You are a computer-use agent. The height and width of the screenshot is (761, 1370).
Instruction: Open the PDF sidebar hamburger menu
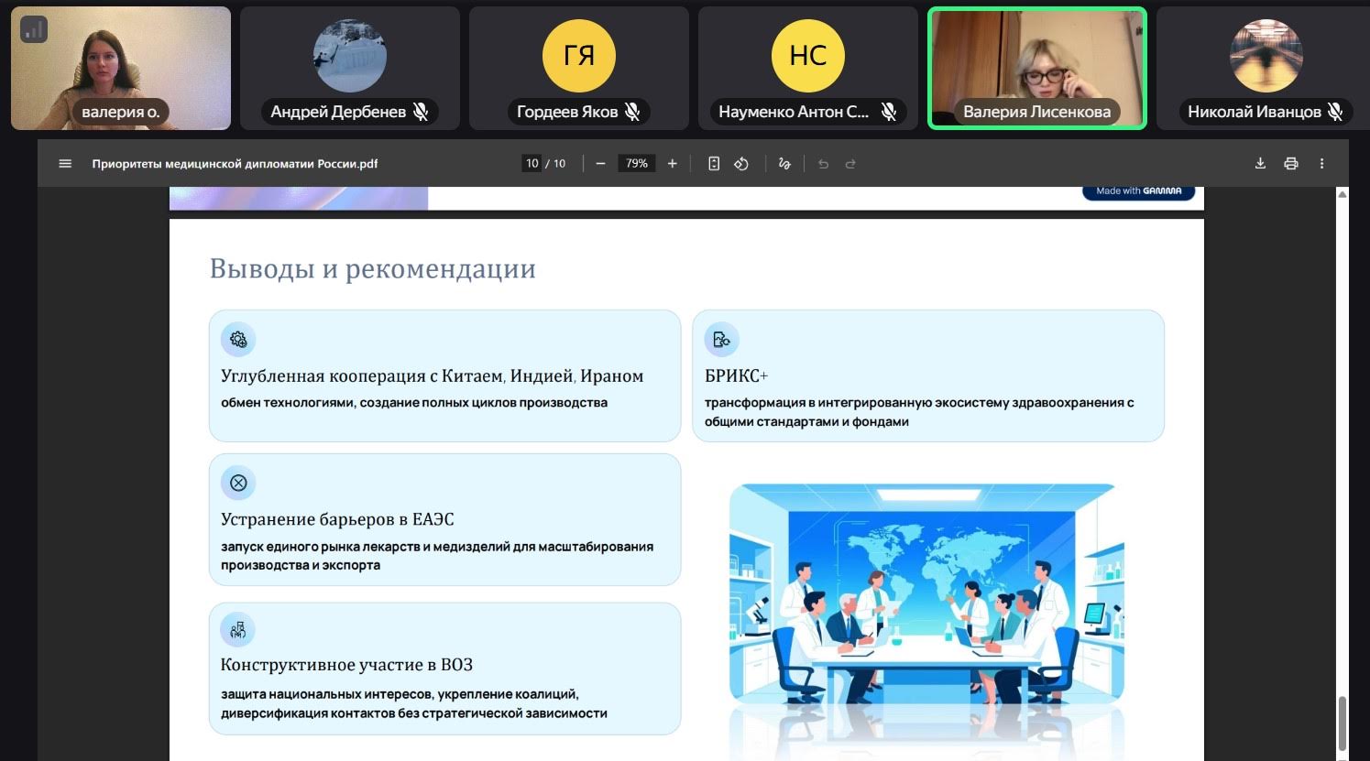click(65, 164)
